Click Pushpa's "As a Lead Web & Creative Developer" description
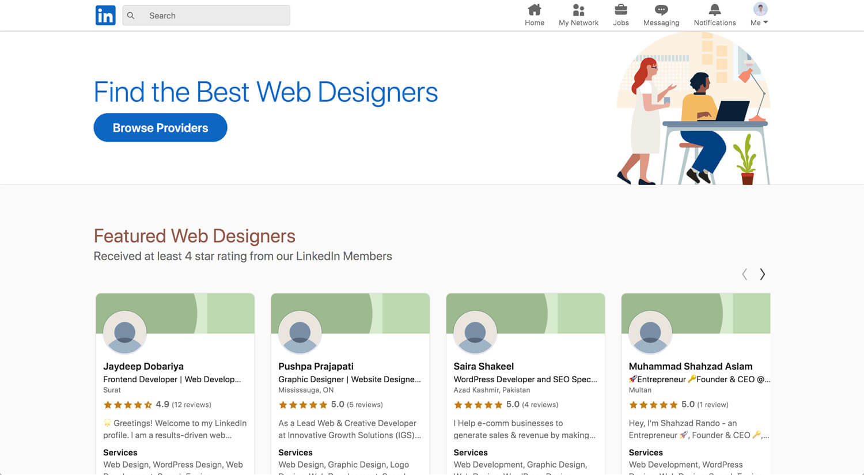This screenshot has width=864, height=475. click(350, 429)
